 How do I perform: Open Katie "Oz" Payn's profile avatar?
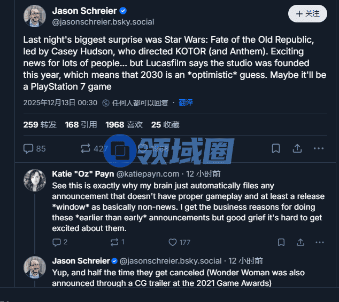[x=35, y=180]
